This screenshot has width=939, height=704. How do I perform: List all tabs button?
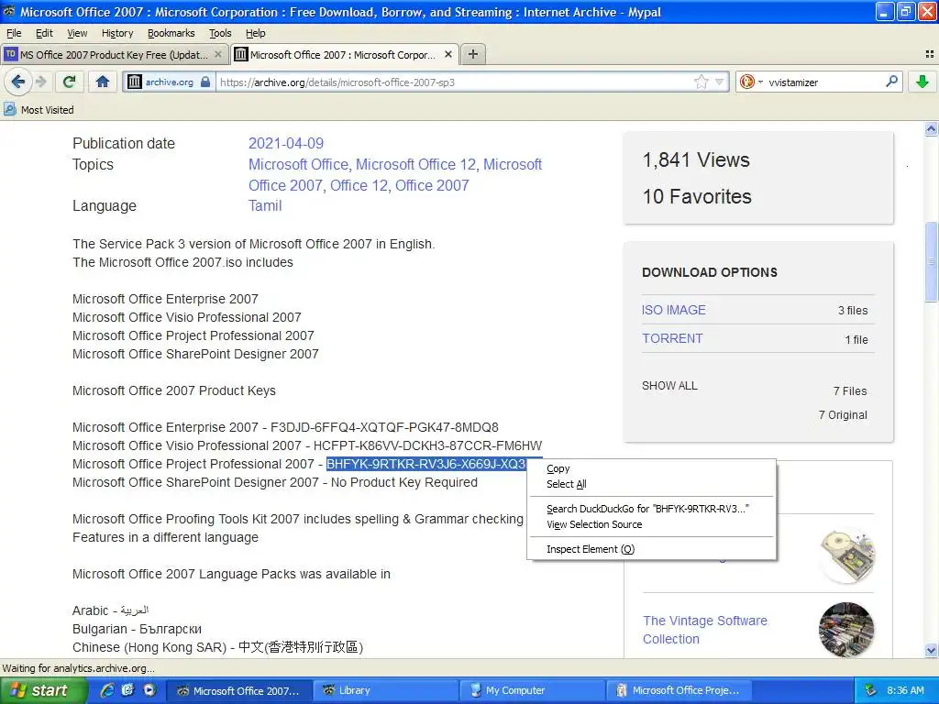(930, 54)
